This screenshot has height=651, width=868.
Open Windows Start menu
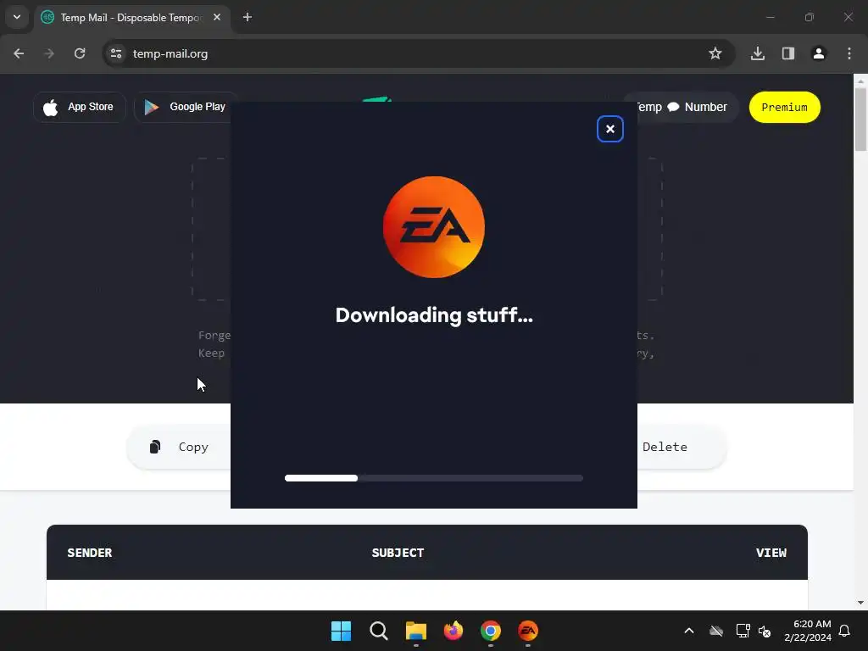[341, 631]
